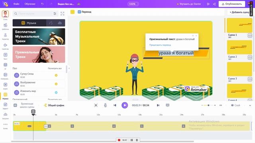Click Добавить сцену button

[x=239, y=12]
